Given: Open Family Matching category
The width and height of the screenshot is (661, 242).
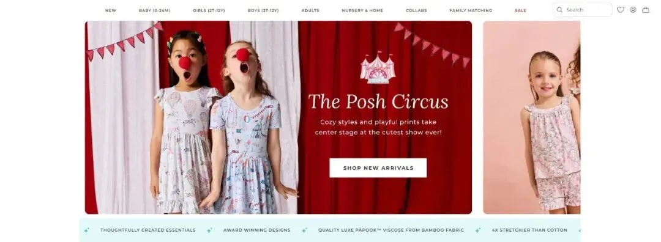Looking at the screenshot, I should tap(471, 10).
